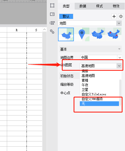
Task: Switch to the 样式 tab
Action: 100,6
